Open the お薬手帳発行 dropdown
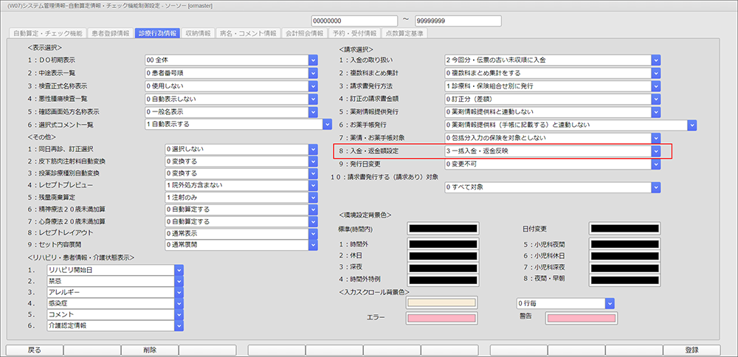This screenshot has width=738, height=357. point(692,125)
